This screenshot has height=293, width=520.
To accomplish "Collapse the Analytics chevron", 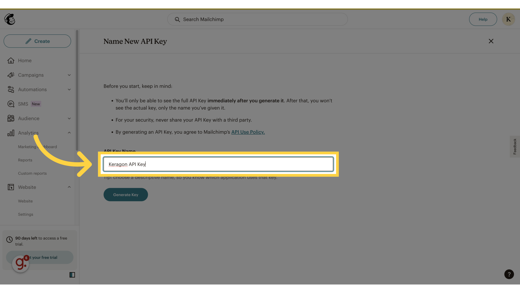I will click(x=69, y=133).
